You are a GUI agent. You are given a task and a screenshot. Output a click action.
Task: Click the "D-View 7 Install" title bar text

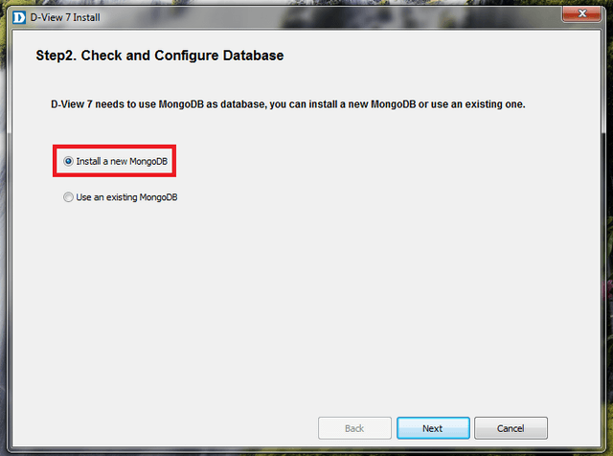click(64, 14)
